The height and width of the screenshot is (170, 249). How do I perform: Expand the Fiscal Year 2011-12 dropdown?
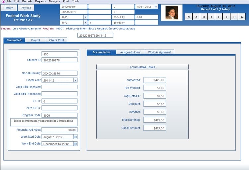coord(75,80)
